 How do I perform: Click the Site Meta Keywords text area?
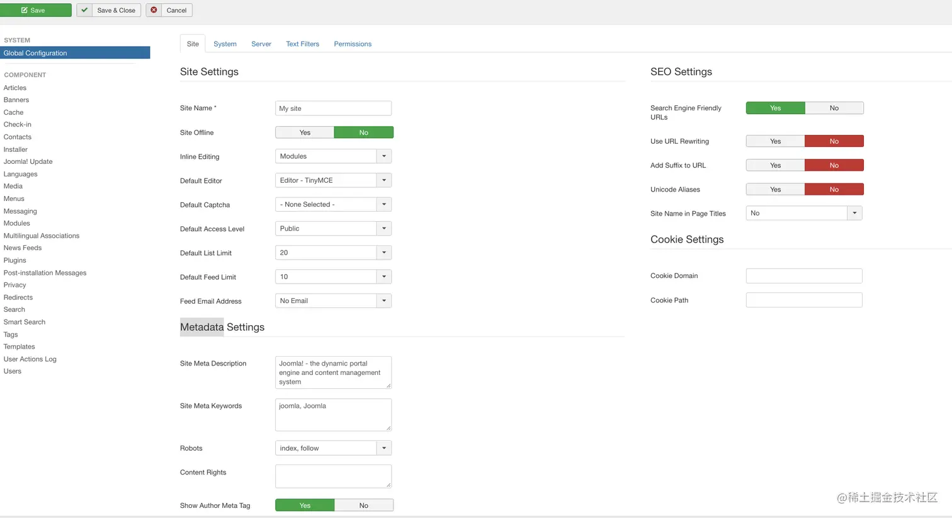click(x=333, y=415)
